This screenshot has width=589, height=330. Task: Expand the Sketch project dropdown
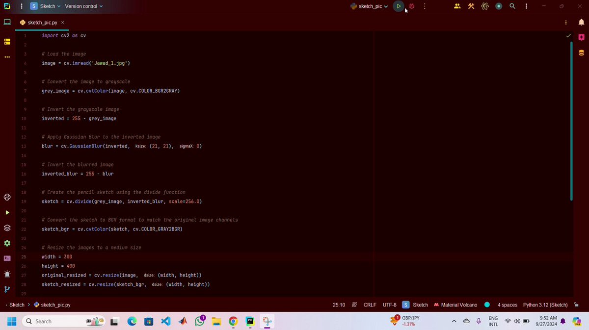click(45, 6)
